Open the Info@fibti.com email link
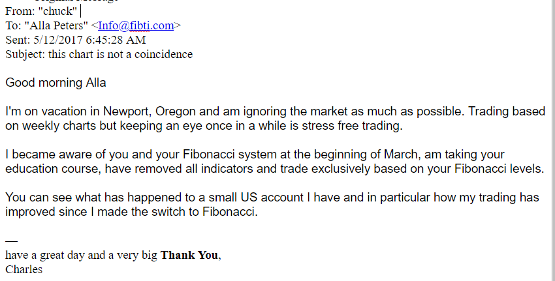Image resolution: width=555 pixels, height=281 pixels. tap(136, 25)
